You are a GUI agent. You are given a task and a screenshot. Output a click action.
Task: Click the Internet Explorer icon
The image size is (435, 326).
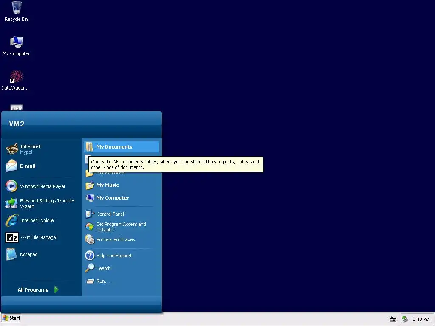(x=11, y=220)
